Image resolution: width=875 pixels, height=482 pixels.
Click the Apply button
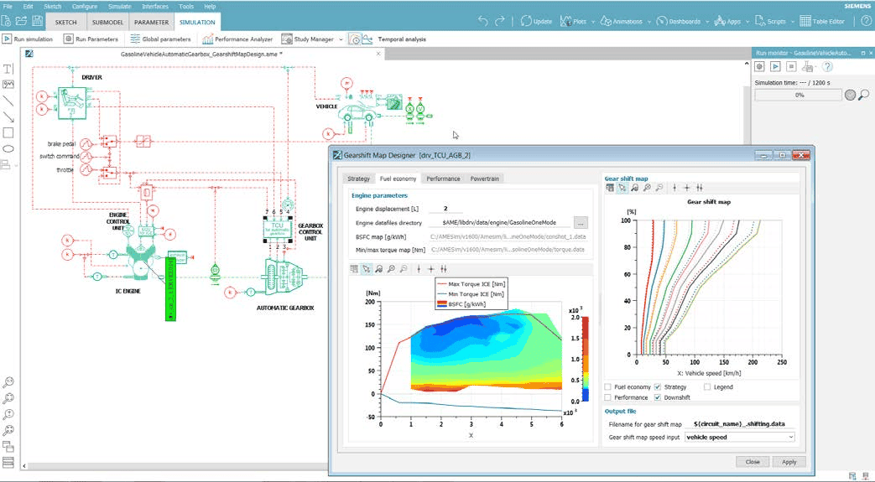point(789,462)
